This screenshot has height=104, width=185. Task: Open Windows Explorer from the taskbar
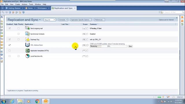pos(20,101)
